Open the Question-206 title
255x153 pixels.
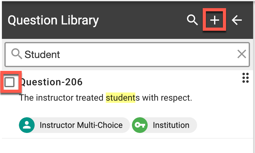point(52,82)
